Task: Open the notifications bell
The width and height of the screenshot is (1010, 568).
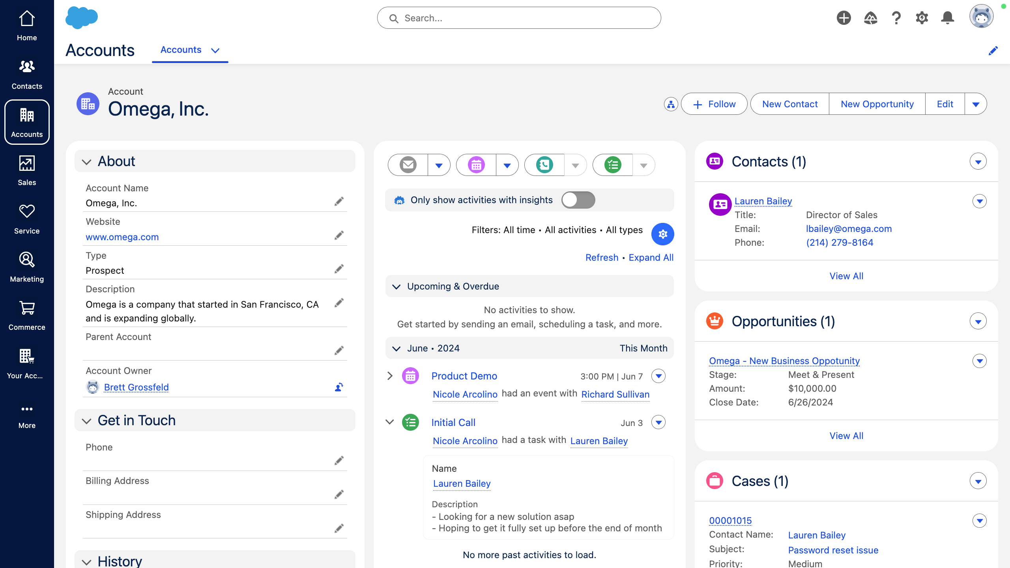Action: 948,17
